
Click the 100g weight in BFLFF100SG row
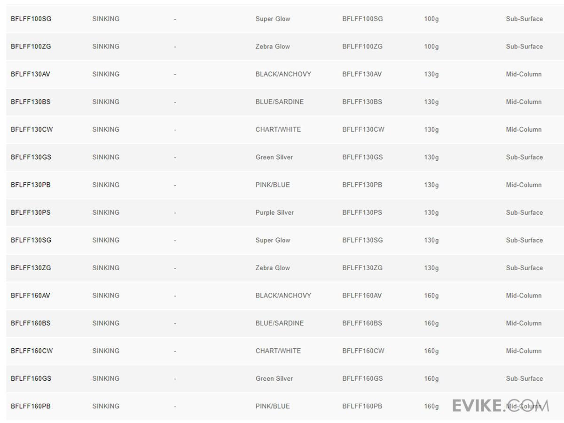click(x=431, y=19)
